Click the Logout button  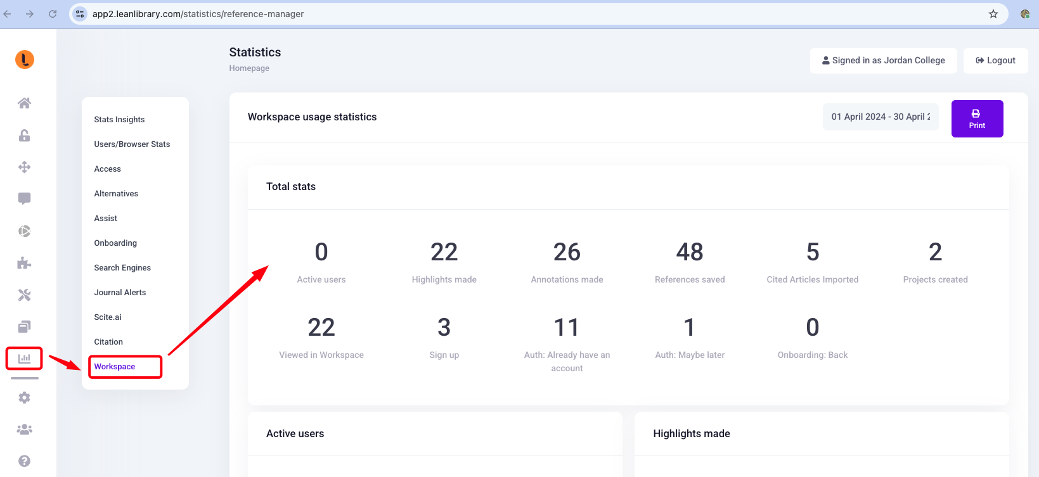click(995, 61)
